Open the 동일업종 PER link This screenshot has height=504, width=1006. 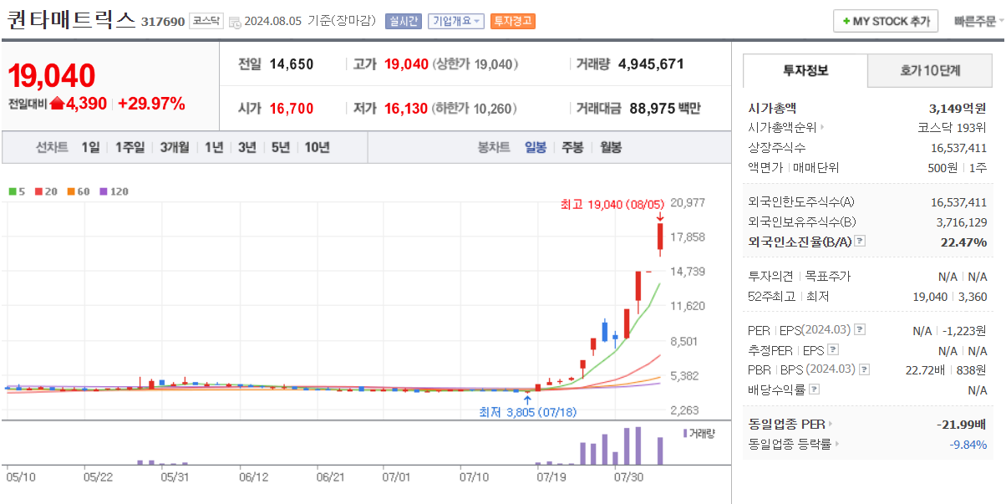(x=790, y=424)
